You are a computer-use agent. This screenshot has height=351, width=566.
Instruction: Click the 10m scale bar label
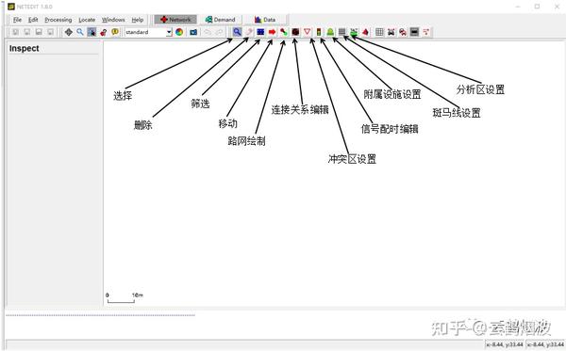click(138, 295)
